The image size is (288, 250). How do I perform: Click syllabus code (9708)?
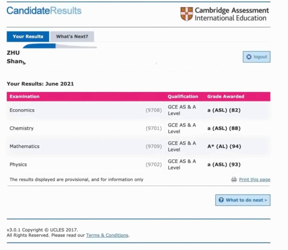pos(154,110)
